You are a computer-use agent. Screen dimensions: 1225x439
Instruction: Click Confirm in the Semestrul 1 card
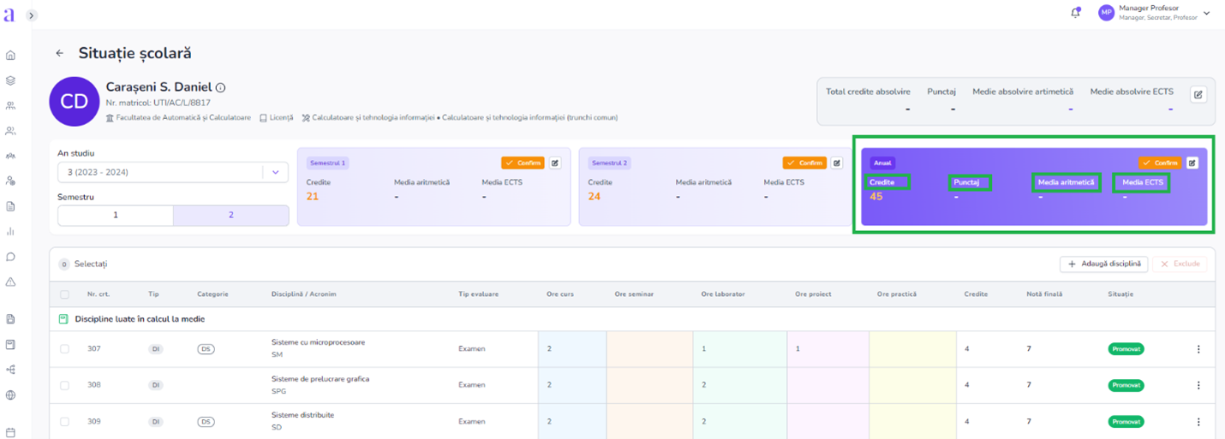click(x=523, y=163)
